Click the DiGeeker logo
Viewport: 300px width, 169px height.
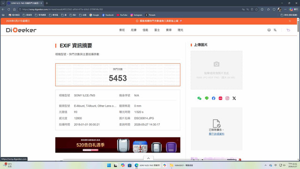pos(21,30)
